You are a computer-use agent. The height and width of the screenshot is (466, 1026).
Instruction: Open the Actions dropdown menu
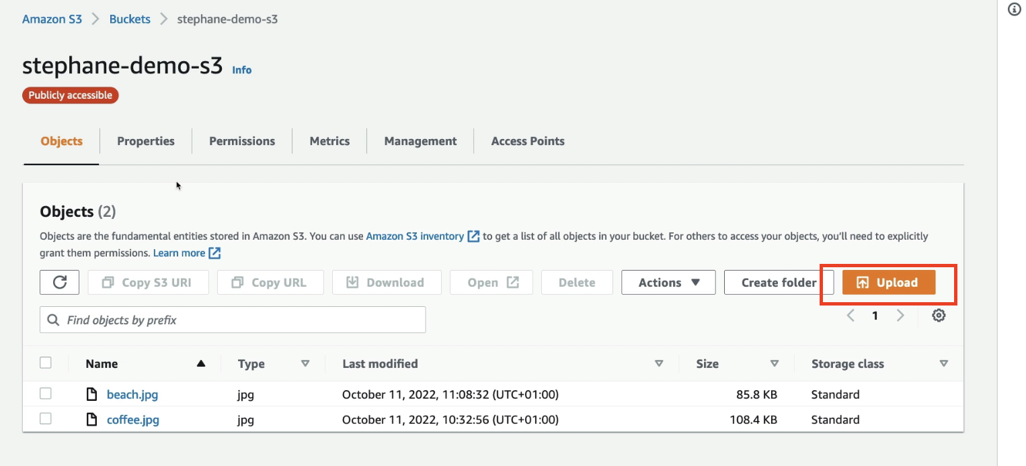click(668, 283)
